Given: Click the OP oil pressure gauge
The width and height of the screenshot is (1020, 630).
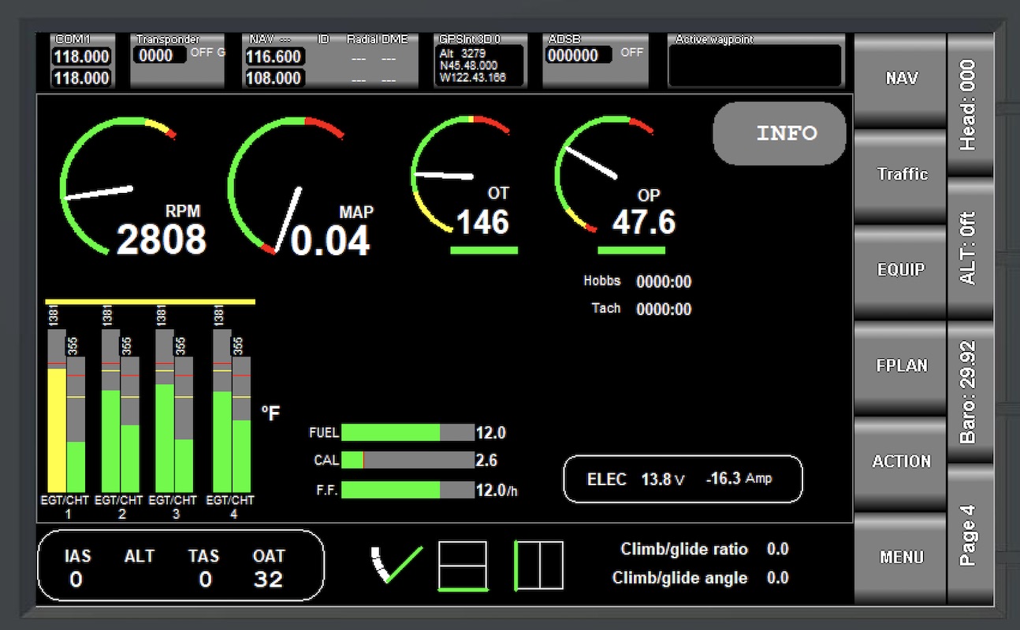Looking at the screenshot, I should pyautogui.click(x=605, y=175).
